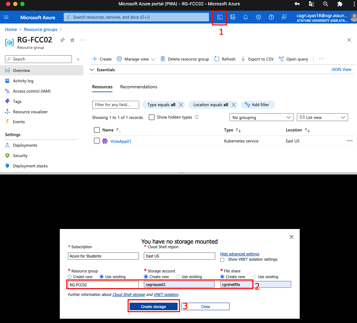Enable Show hidden types checkbox
The height and width of the screenshot is (323, 357).
[152, 117]
